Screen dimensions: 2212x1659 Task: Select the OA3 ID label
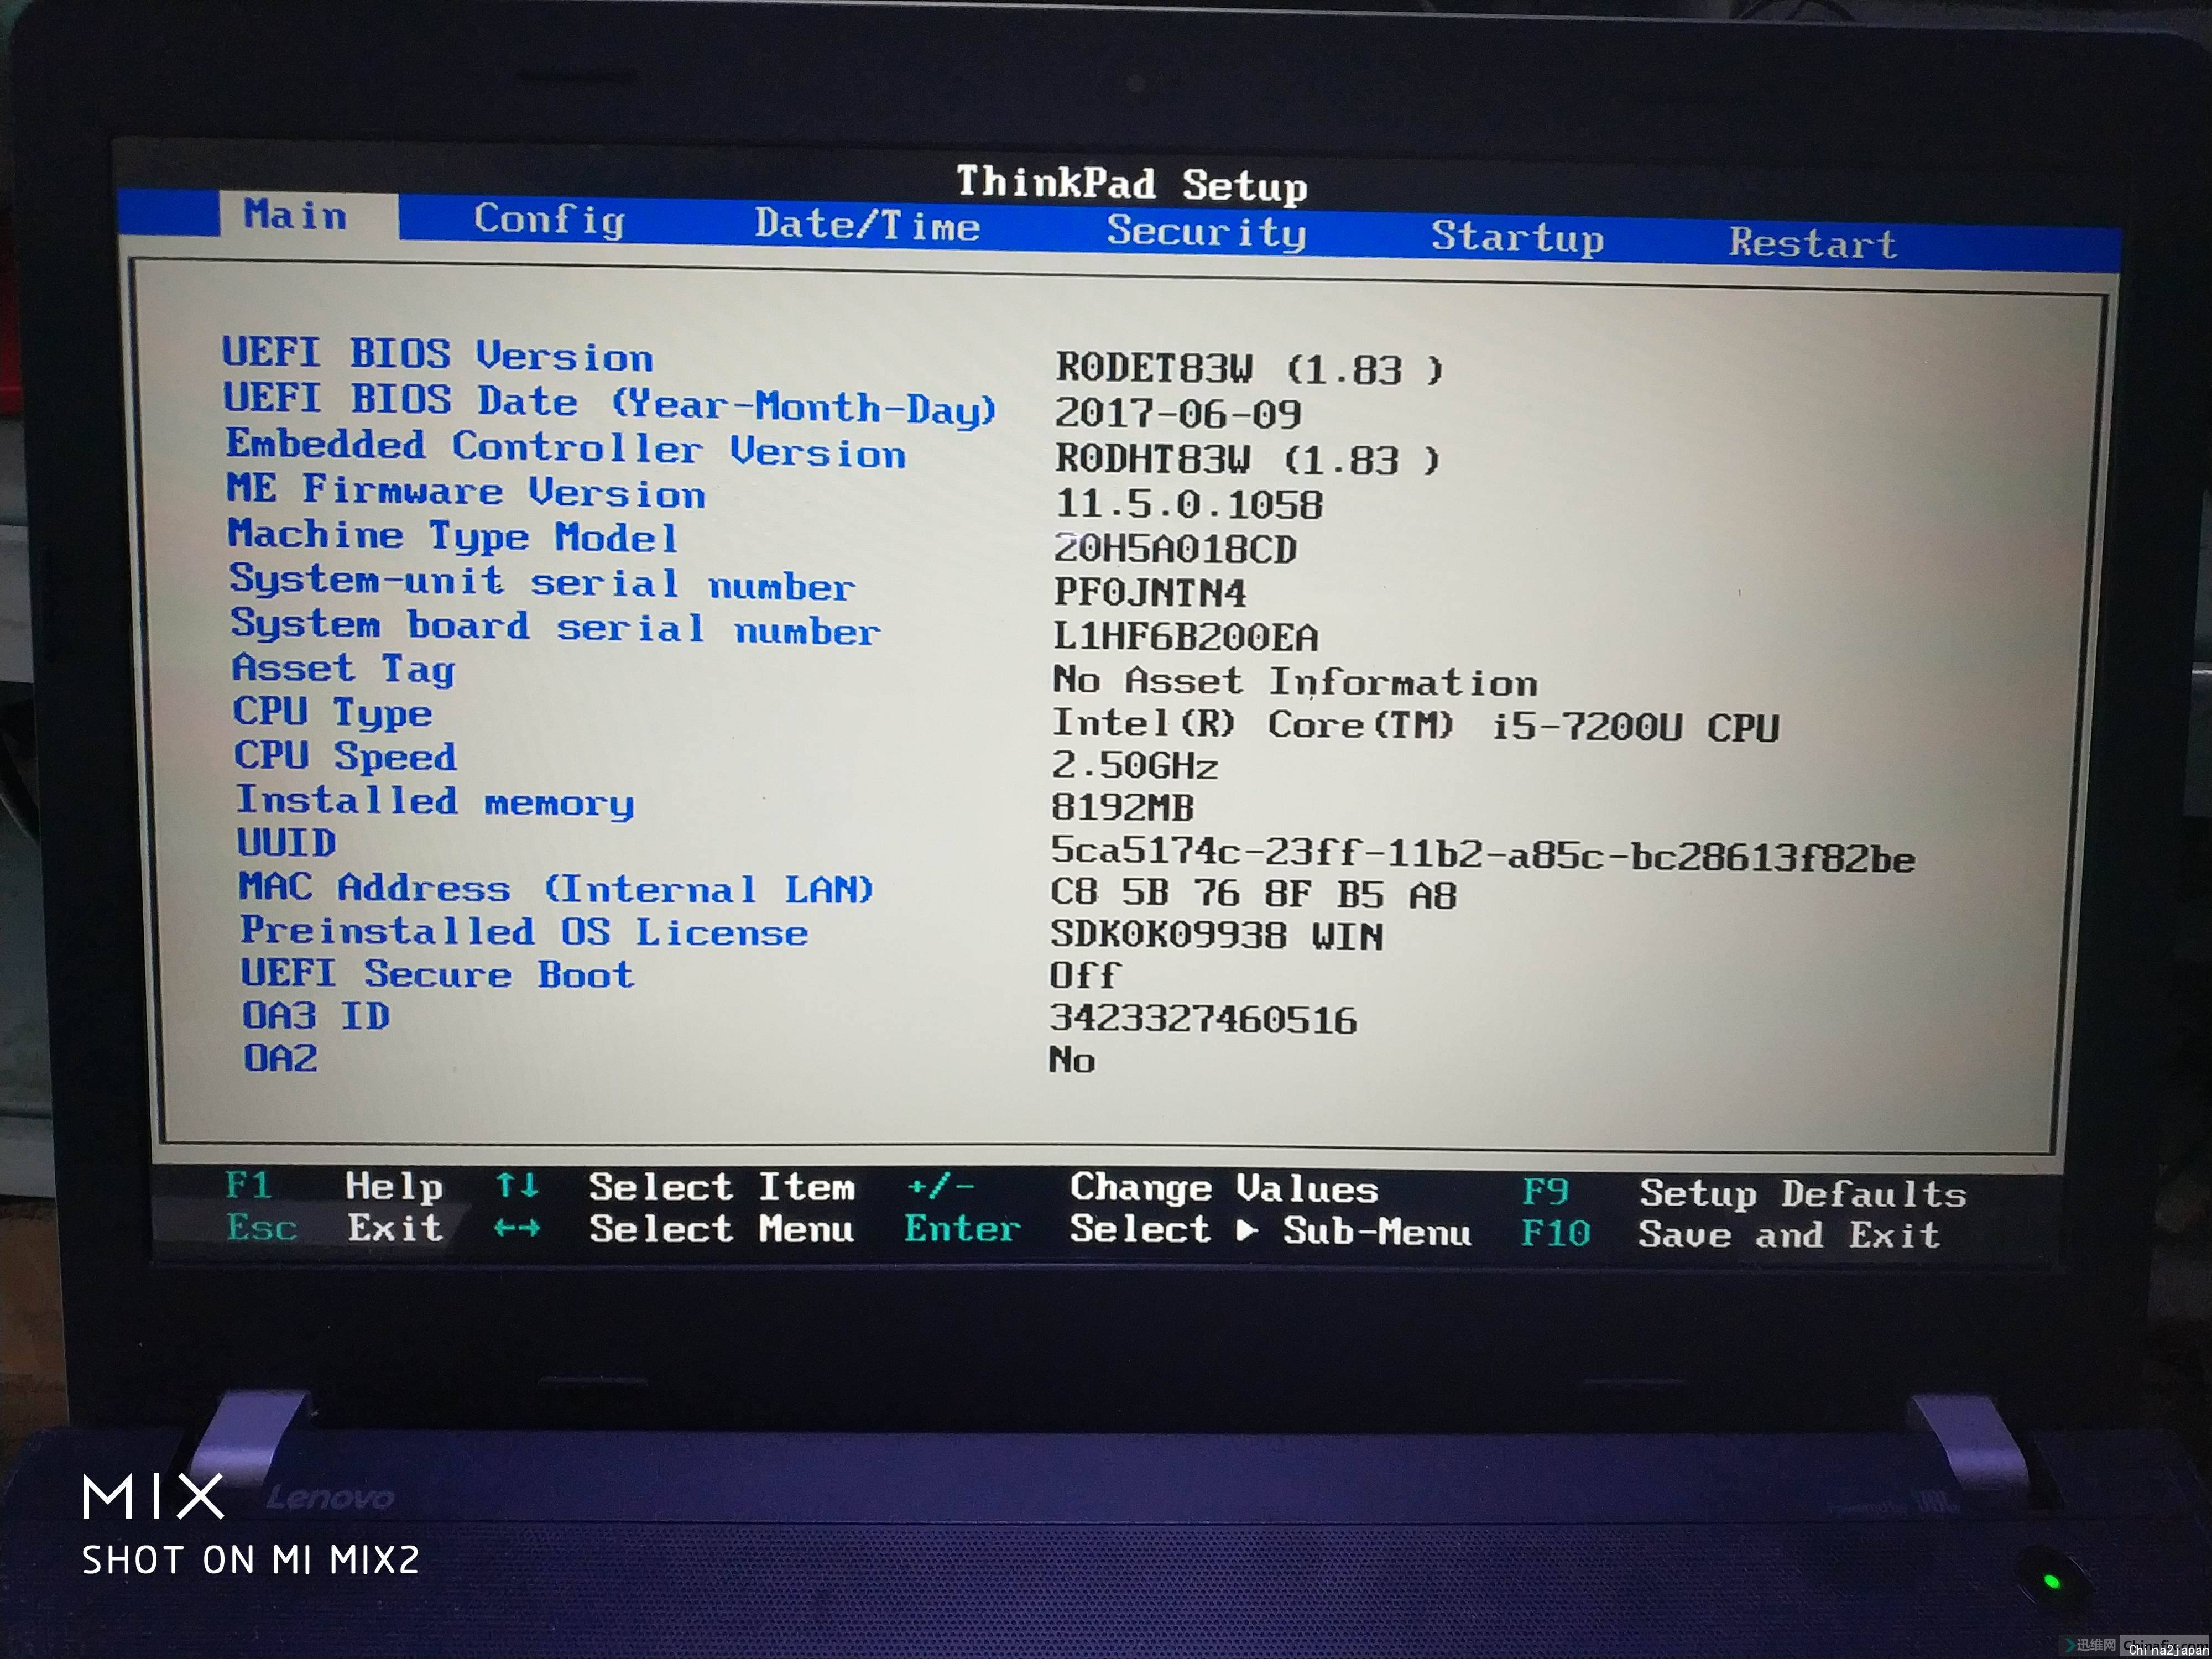(x=315, y=1016)
